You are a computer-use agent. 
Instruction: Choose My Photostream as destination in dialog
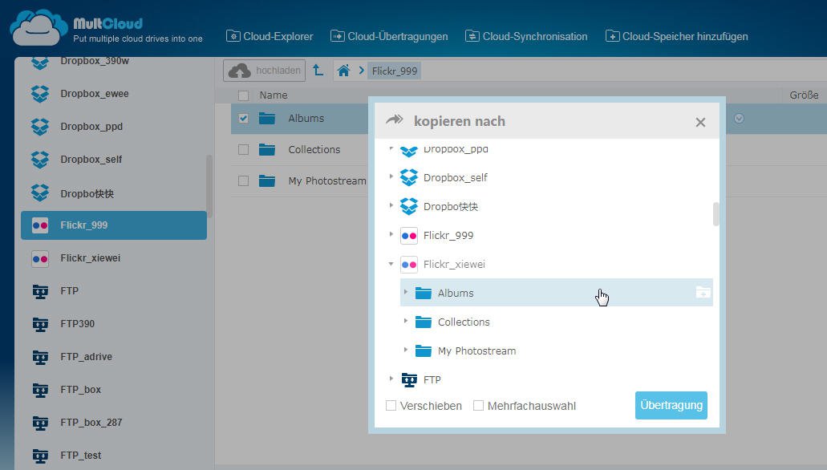point(476,350)
